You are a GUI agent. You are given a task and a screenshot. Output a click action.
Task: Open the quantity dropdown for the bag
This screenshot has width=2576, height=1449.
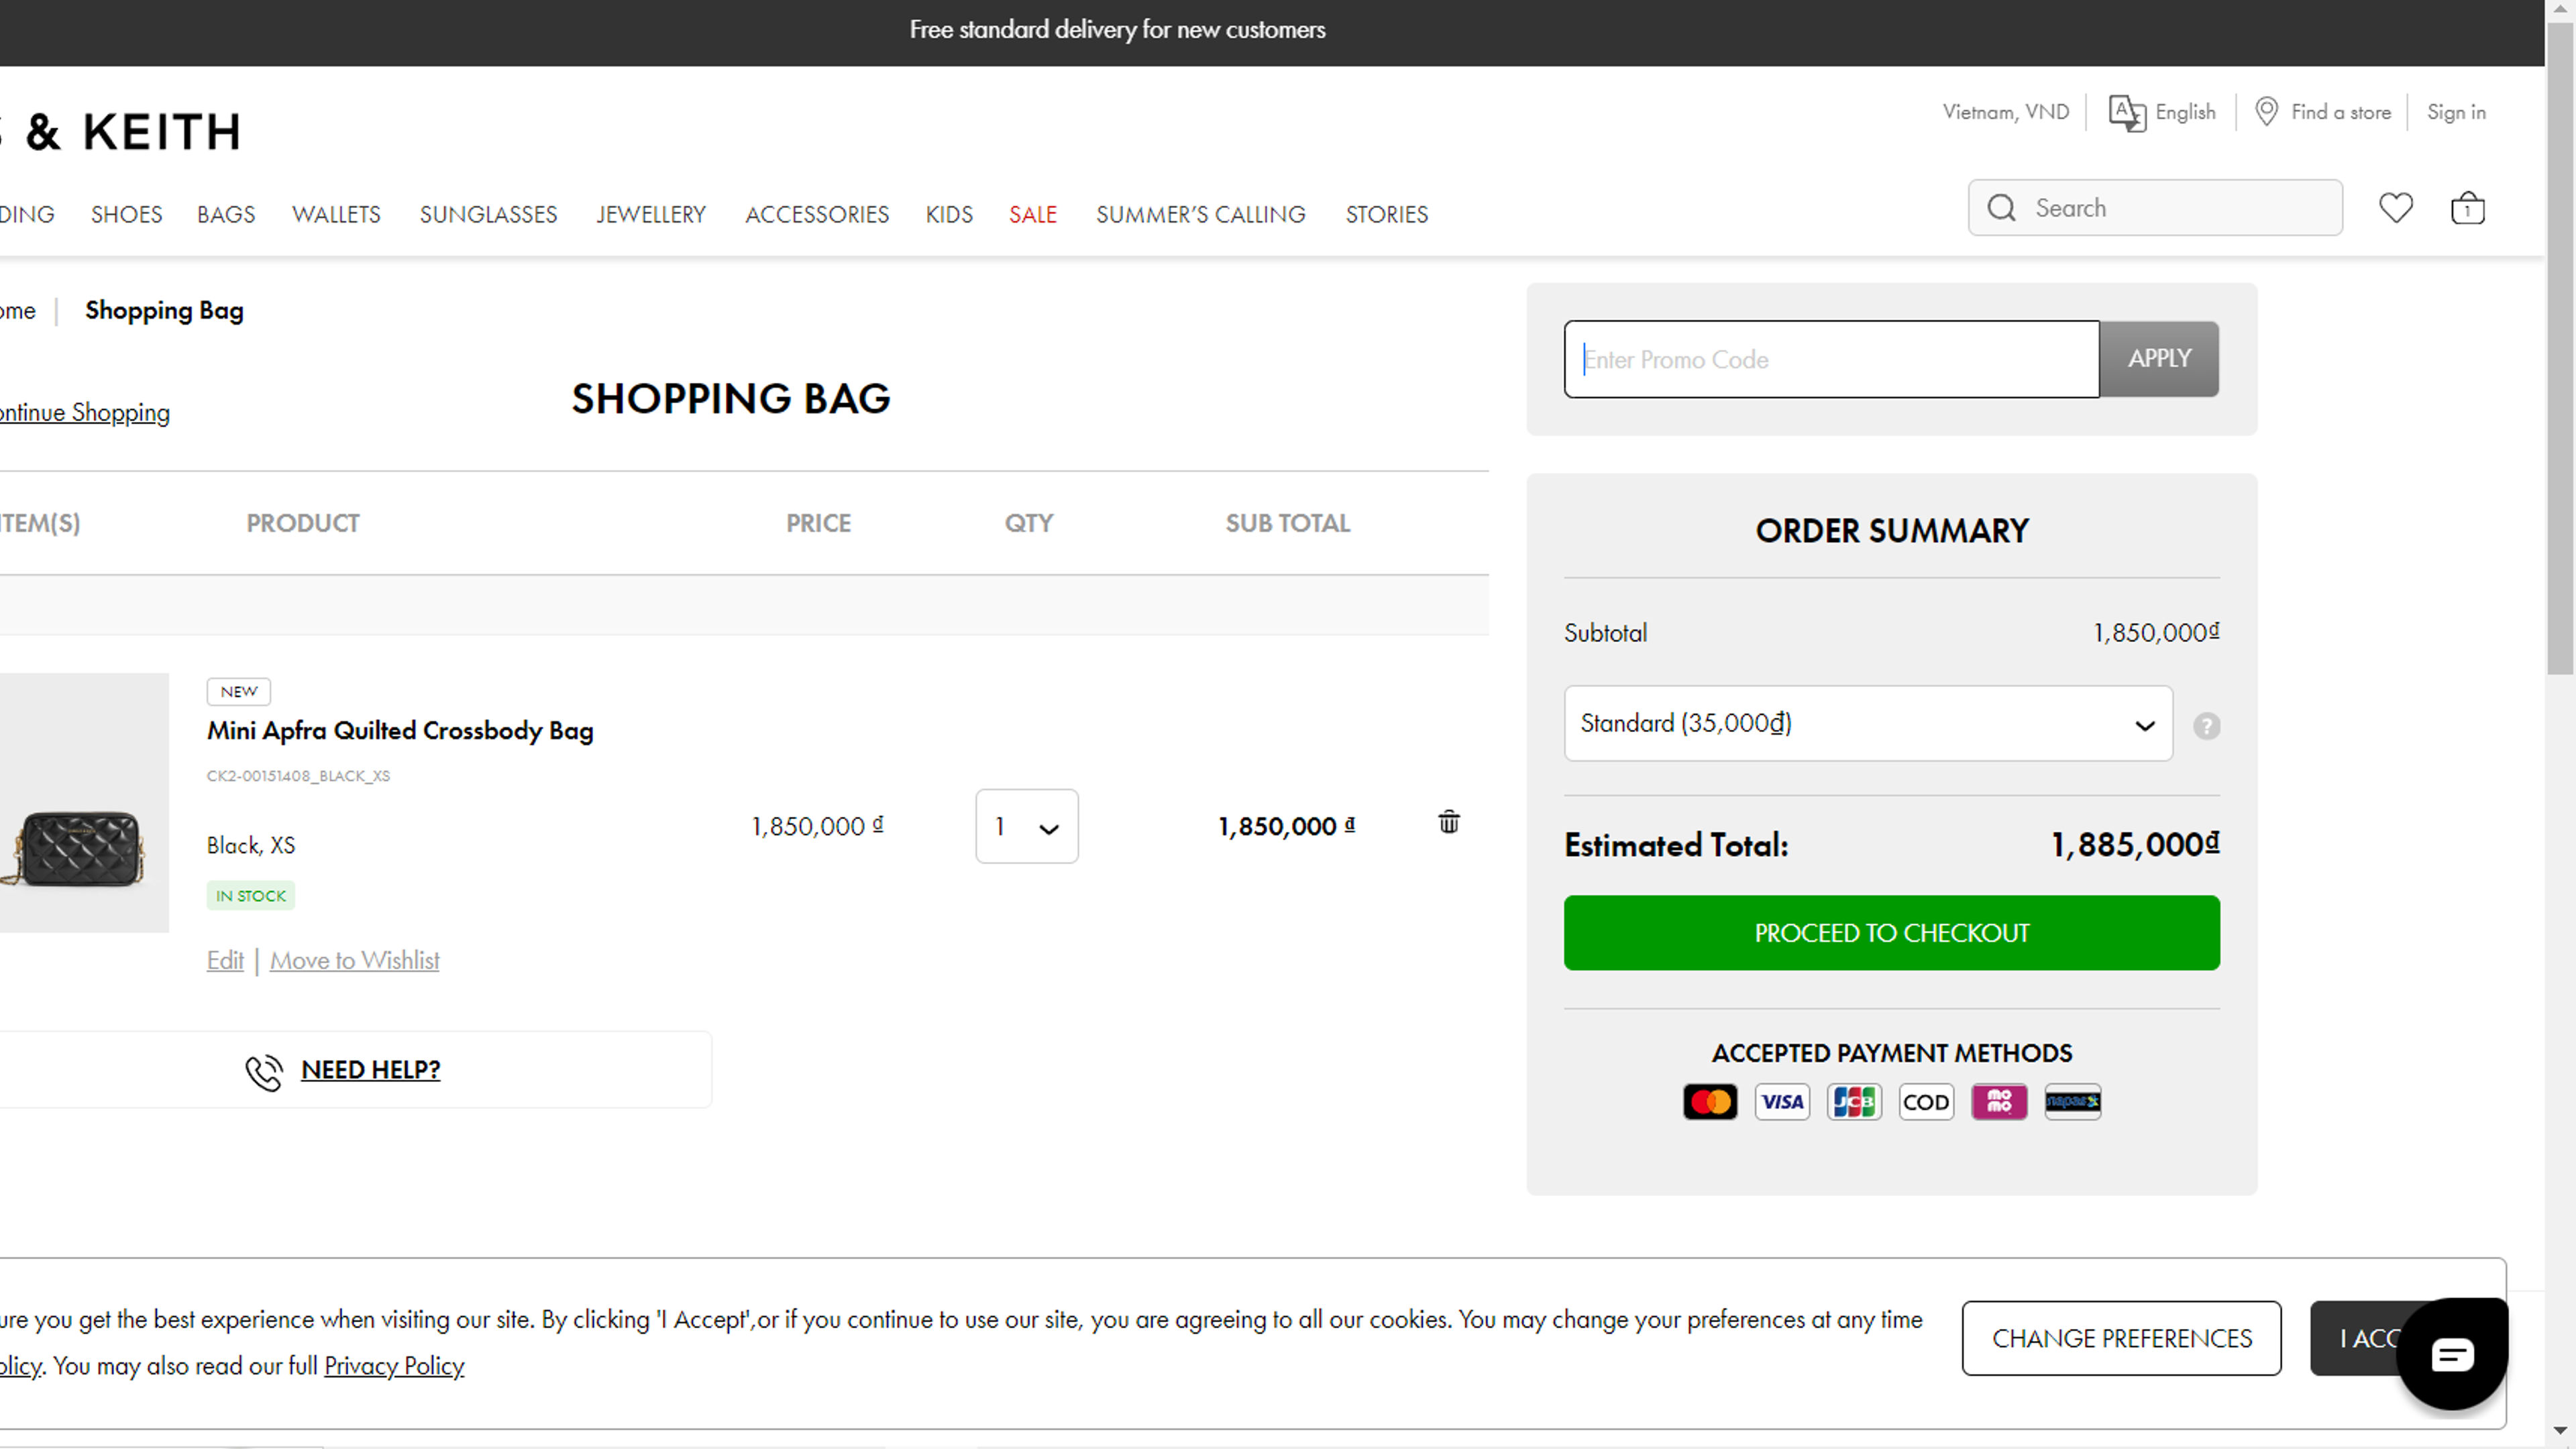1026,826
